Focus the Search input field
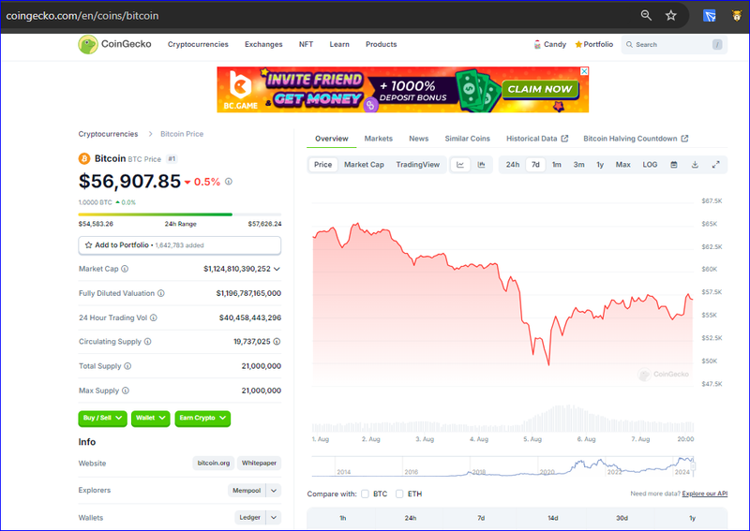 (x=674, y=44)
